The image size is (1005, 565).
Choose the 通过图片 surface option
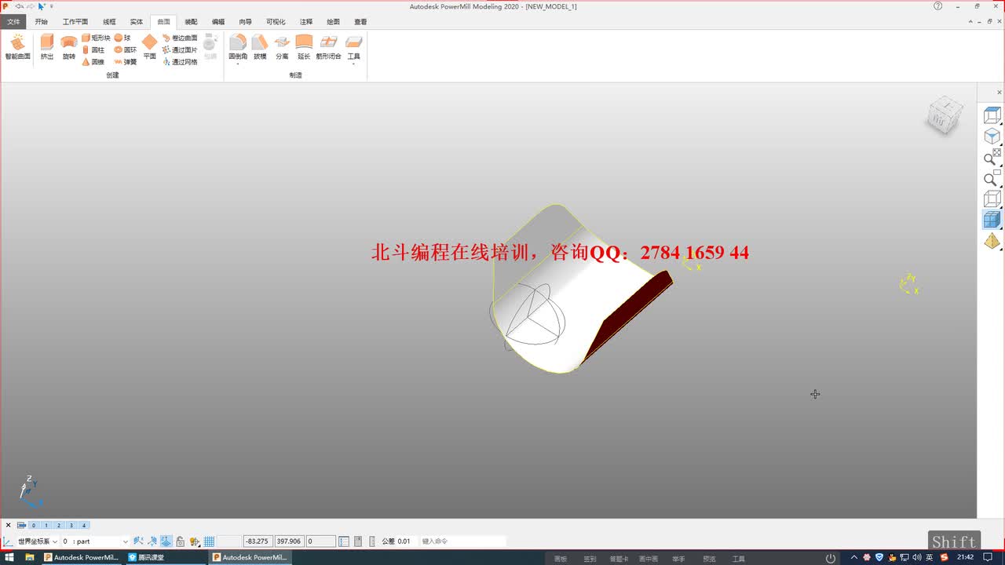tap(180, 49)
